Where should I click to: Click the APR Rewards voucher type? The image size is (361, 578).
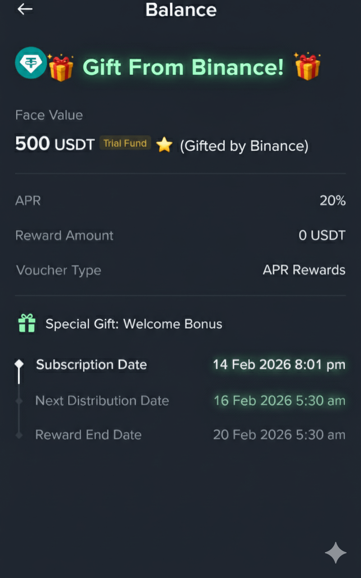click(304, 270)
